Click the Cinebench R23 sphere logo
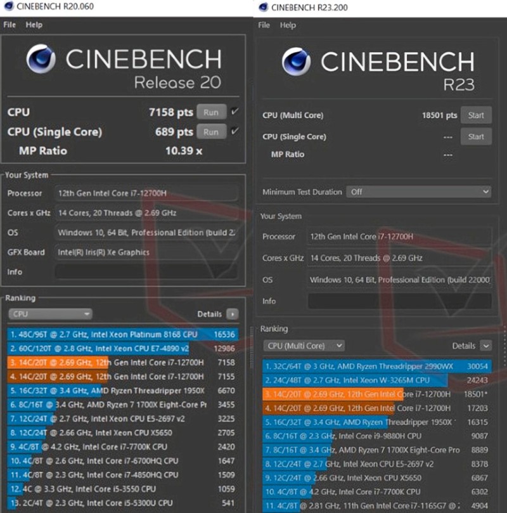The height and width of the screenshot is (513, 507). coord(296,62)
